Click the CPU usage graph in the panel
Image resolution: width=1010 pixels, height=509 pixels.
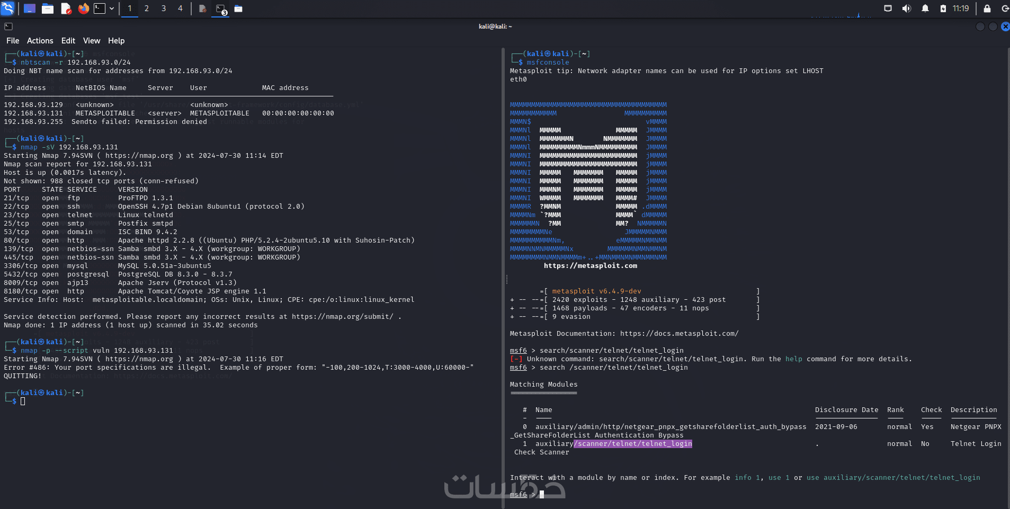coord(841,15)
